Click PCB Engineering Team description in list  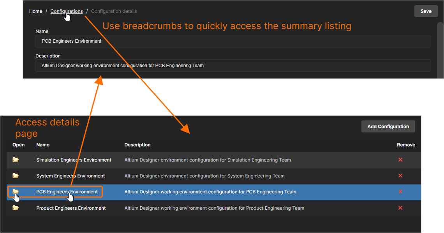click(210, 192)
